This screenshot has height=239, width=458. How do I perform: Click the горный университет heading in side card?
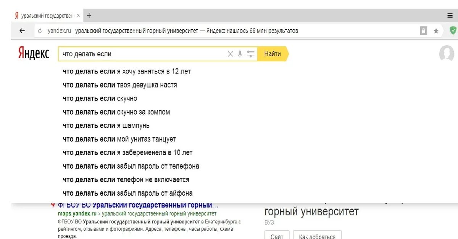[311, 212]
